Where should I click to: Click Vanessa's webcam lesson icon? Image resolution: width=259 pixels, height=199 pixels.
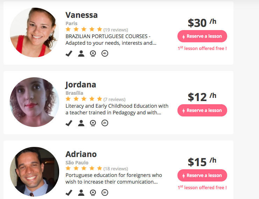pos(93,54)
